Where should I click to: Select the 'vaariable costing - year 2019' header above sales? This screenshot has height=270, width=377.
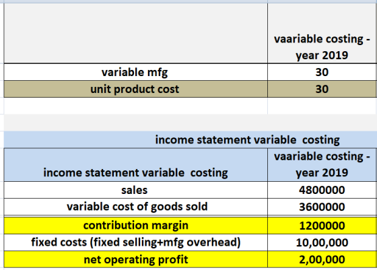322,165
